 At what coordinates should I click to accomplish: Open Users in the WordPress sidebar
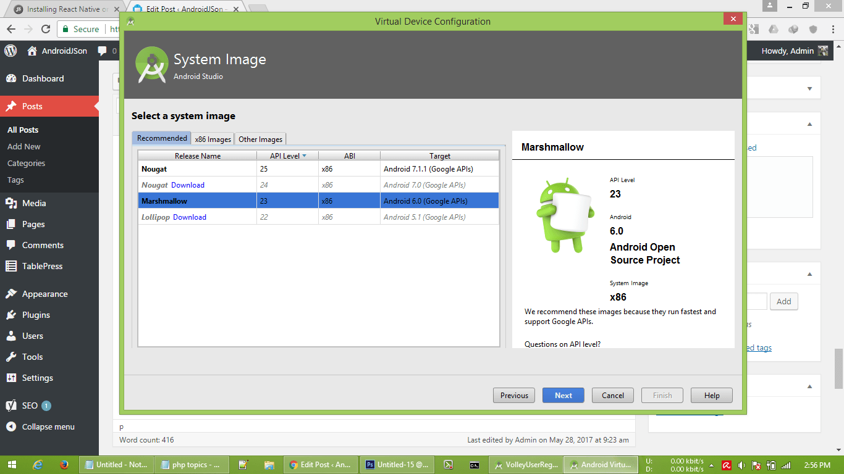tap(33, 336)
